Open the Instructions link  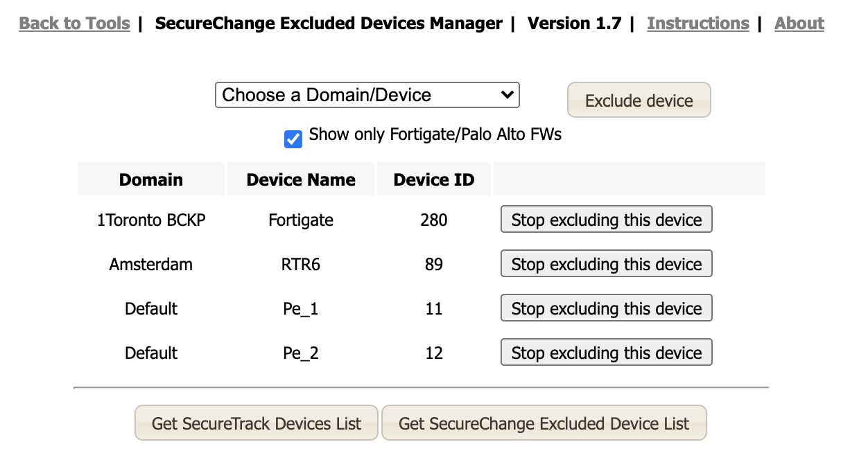click(697, 23)
